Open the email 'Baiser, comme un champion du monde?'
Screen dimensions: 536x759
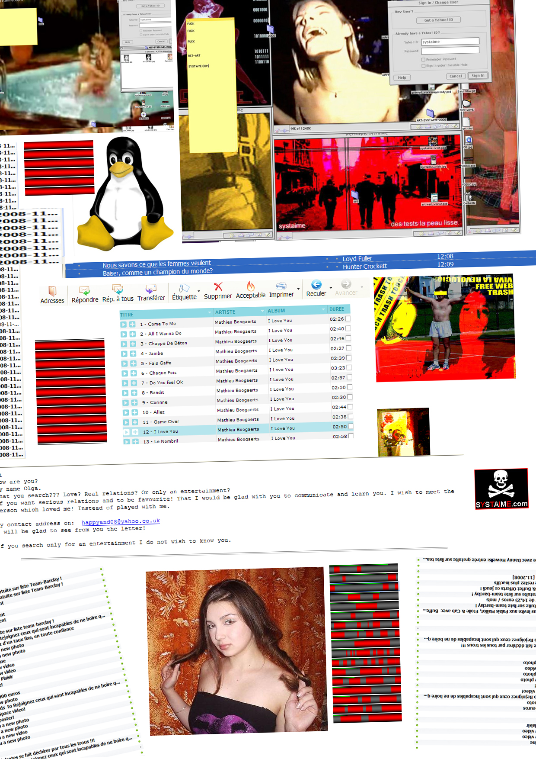[158, 272]
